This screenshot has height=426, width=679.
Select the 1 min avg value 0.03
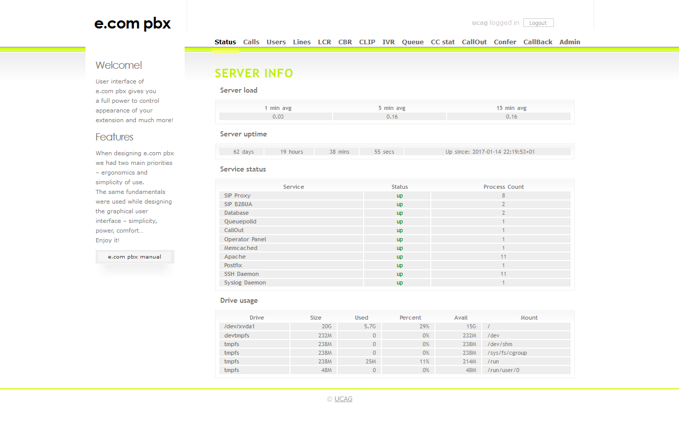click(x=276, y=117)
